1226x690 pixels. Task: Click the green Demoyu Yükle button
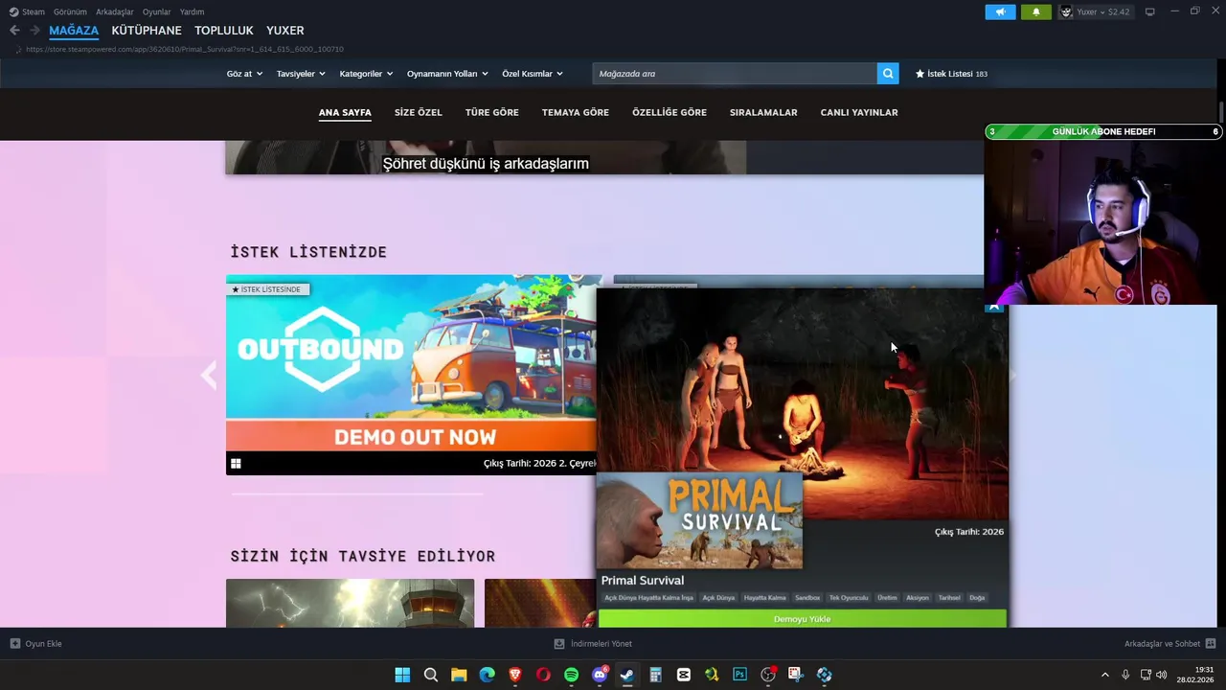tap(803, 619)
